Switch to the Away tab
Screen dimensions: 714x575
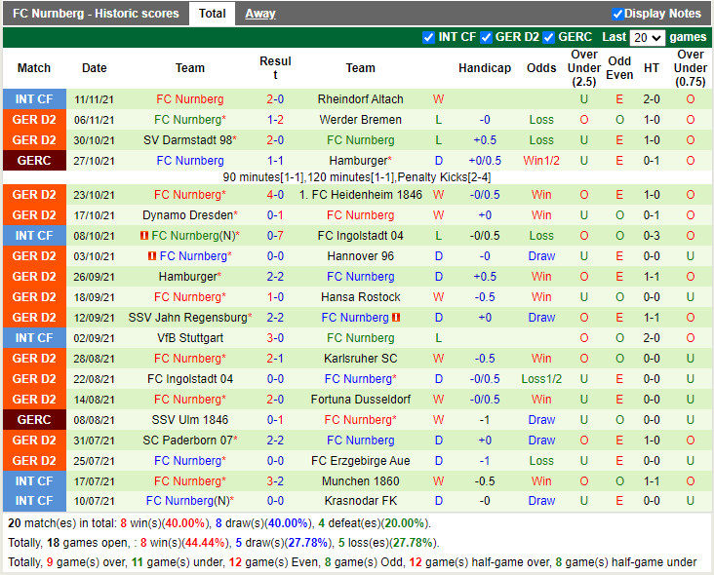pyautogui.click(x=260, y=14)
